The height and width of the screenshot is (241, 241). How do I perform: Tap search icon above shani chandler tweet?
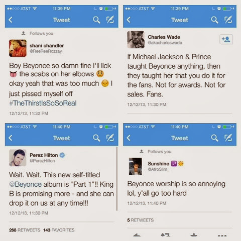(x=96, y=20)
